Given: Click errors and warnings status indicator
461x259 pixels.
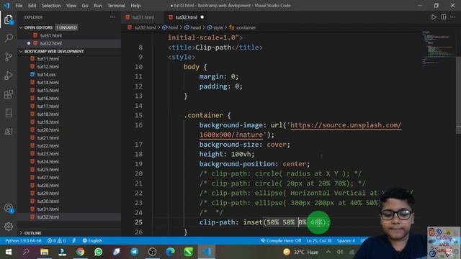Looking at the screenshot, I should 56,240.
